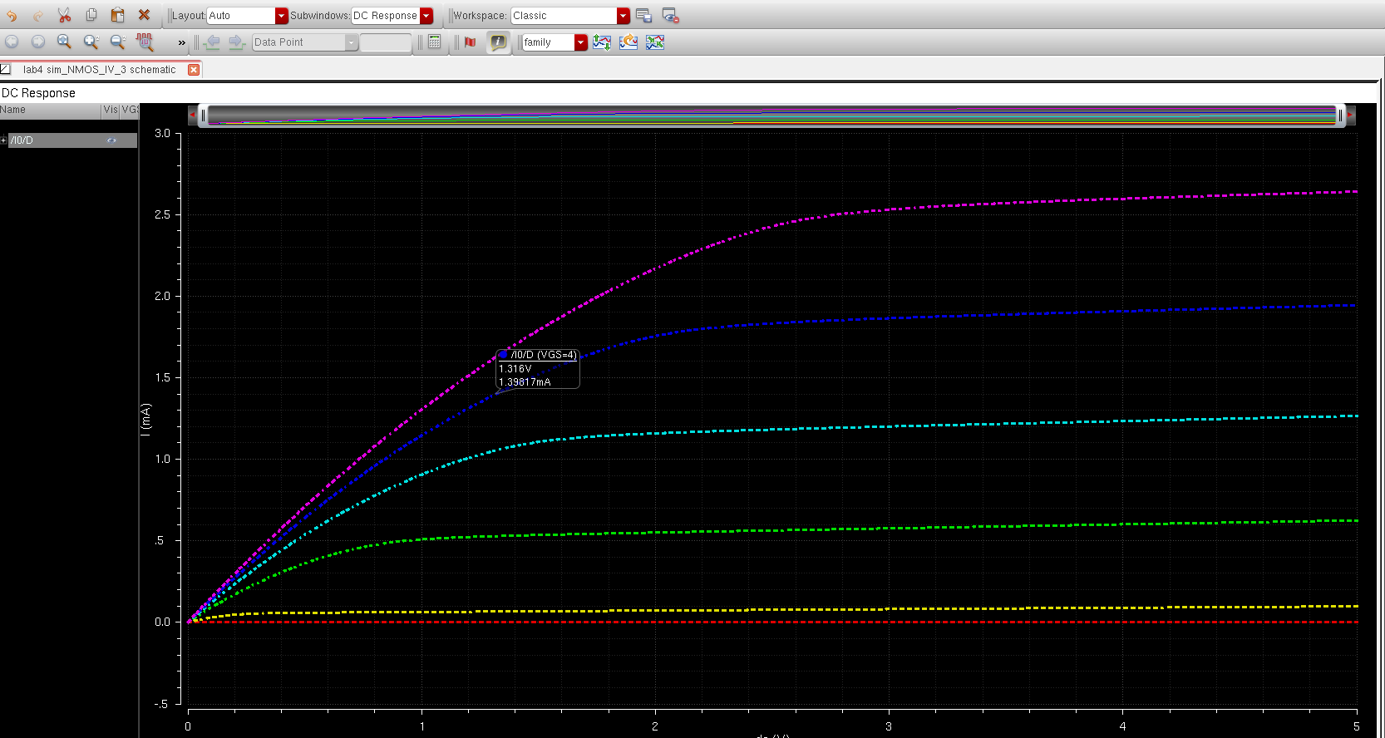The height and width of the screenshot is (738, 1385).
Task: Switch to the lab4 sim_NMOS_IV_3 schematic tab
Action: coord(99,70)
